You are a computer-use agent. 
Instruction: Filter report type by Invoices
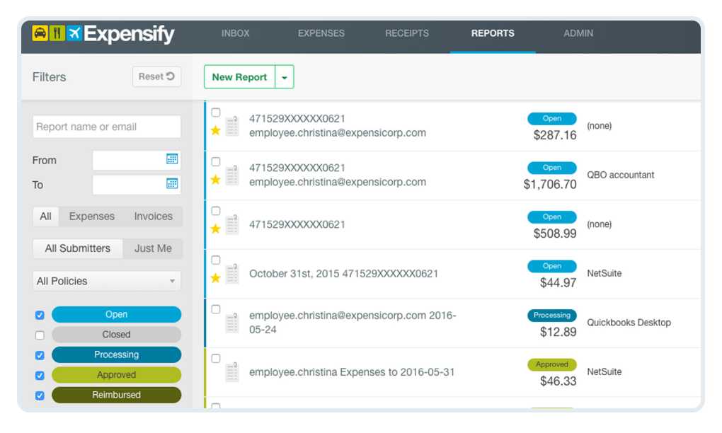(x=154, y=216)
